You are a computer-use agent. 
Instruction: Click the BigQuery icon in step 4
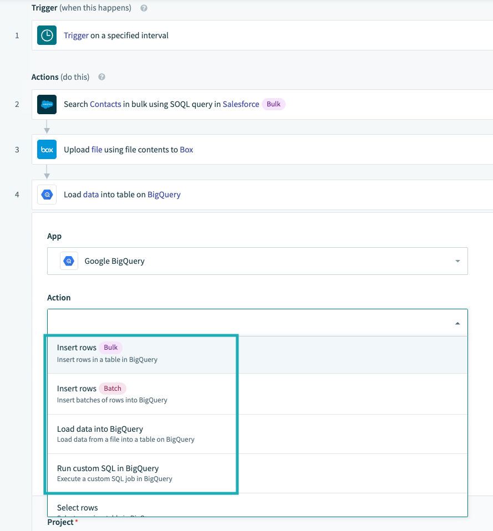click(x=47, y=195)
